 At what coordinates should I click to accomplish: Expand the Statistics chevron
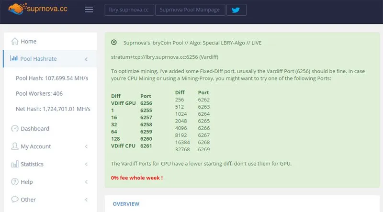86,164
